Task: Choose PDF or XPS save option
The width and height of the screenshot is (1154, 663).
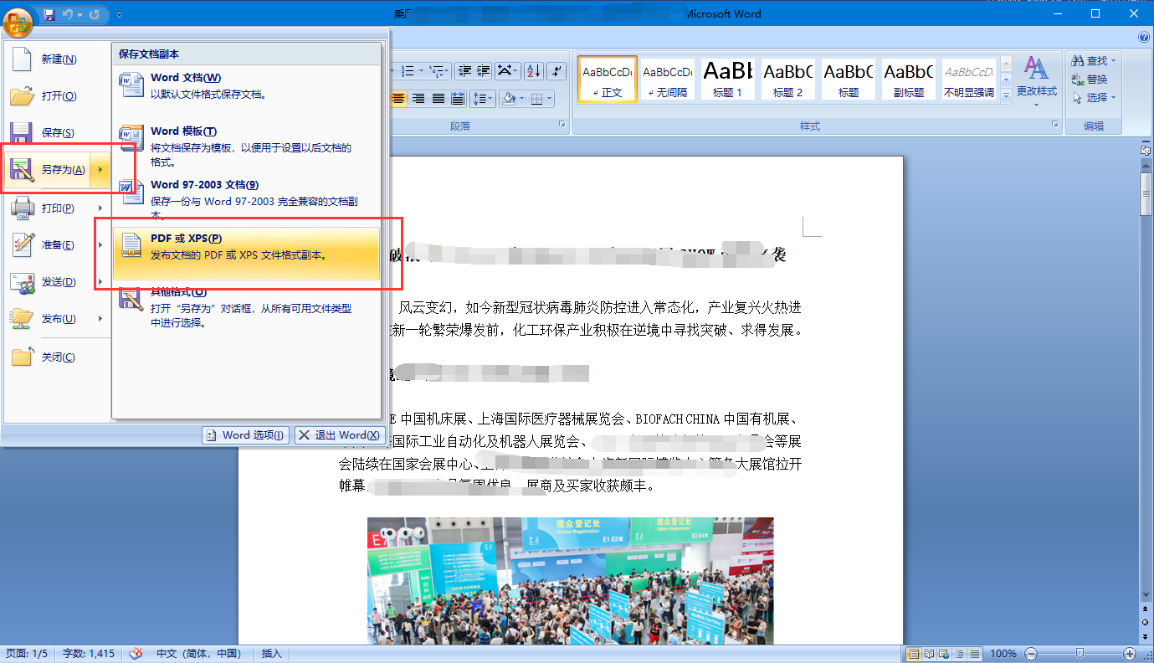Action: tap(247, 246)
